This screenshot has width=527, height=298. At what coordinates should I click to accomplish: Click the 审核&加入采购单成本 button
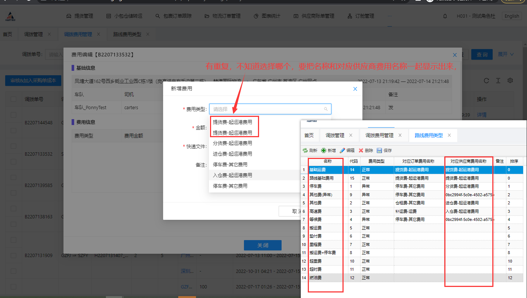tap(33, 81)
